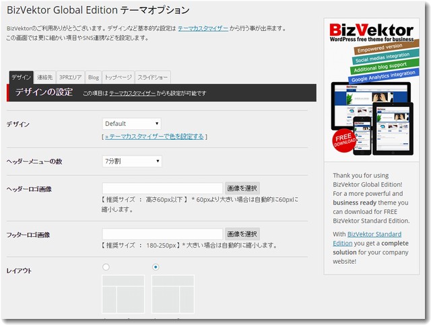Open the デザイン dropdown showing Default
This screenshot has height=325, width=431.
[132, 124]
